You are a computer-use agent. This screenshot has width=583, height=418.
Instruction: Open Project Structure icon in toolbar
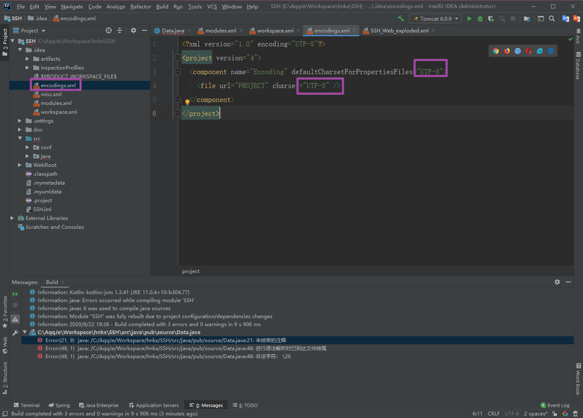tap(527, 19)
